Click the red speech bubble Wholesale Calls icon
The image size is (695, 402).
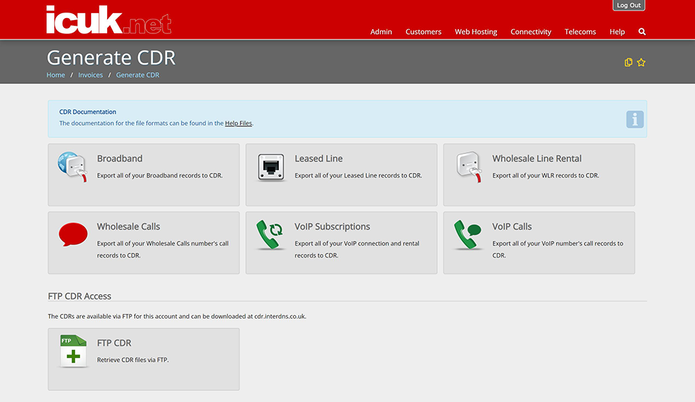[x=73, y=234]
